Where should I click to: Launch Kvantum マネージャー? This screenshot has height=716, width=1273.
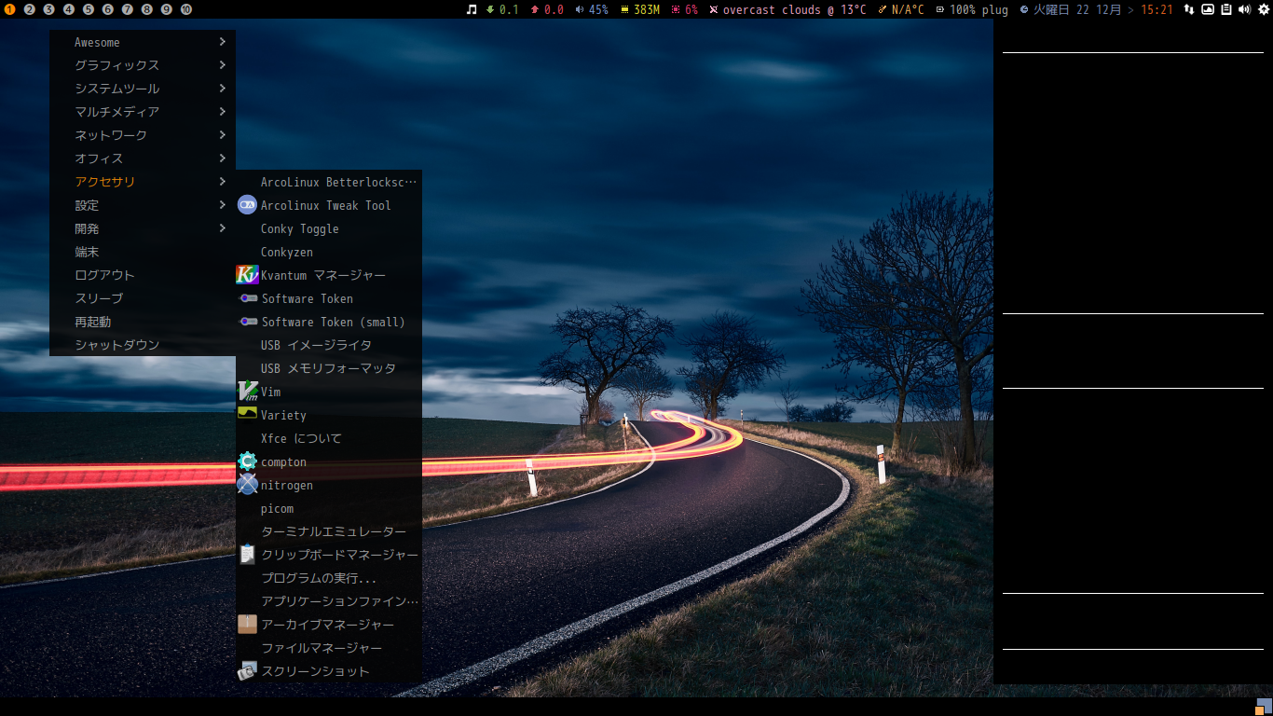pos(329,275)
